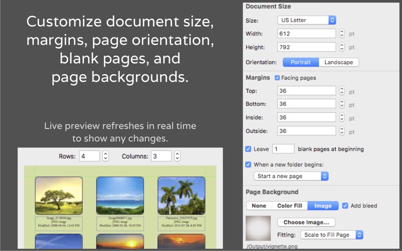Toggle the Add bleed checkbox
402x251 pixels.
(345, 206)
